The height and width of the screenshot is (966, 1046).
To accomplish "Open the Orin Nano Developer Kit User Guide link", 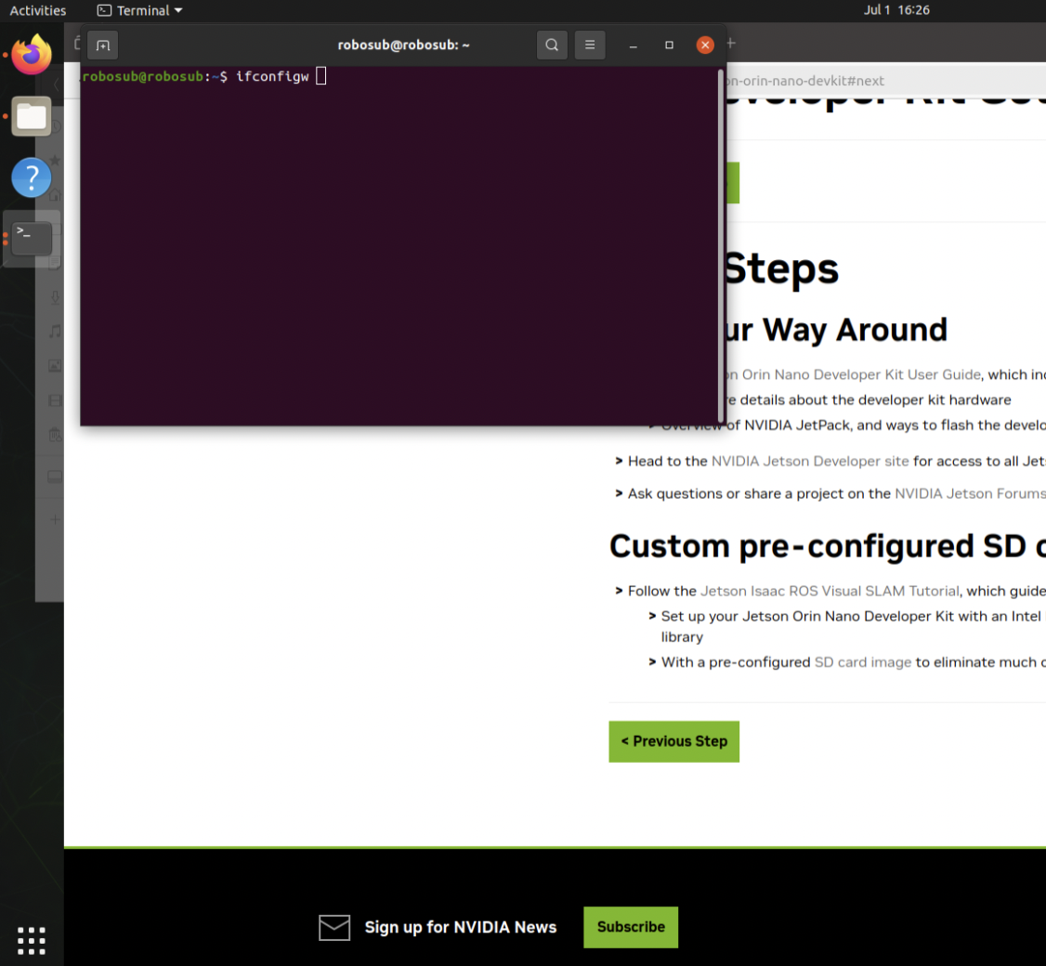I will [853, 375].
